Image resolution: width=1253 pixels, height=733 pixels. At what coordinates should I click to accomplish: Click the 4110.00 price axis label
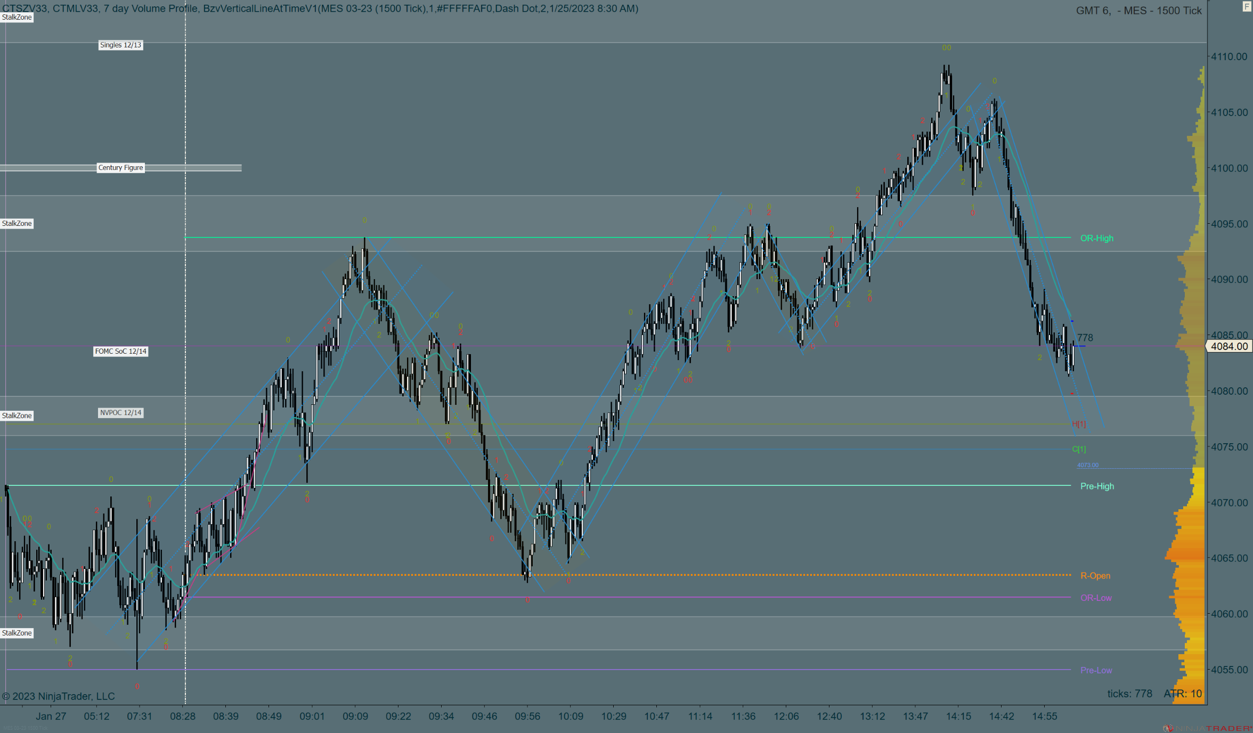pyautogui.click(x=1230, y=56)
